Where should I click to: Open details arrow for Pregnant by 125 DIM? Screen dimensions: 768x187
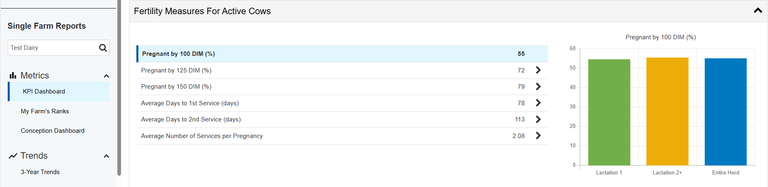coord(538,70)
